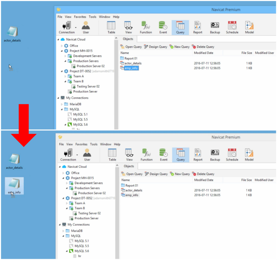
Task: Click Delete Query in the upper window
Action: coord(203,47)
